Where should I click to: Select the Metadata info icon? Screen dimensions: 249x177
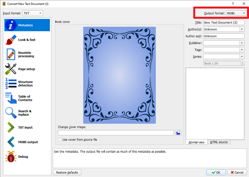pos(11,25)
